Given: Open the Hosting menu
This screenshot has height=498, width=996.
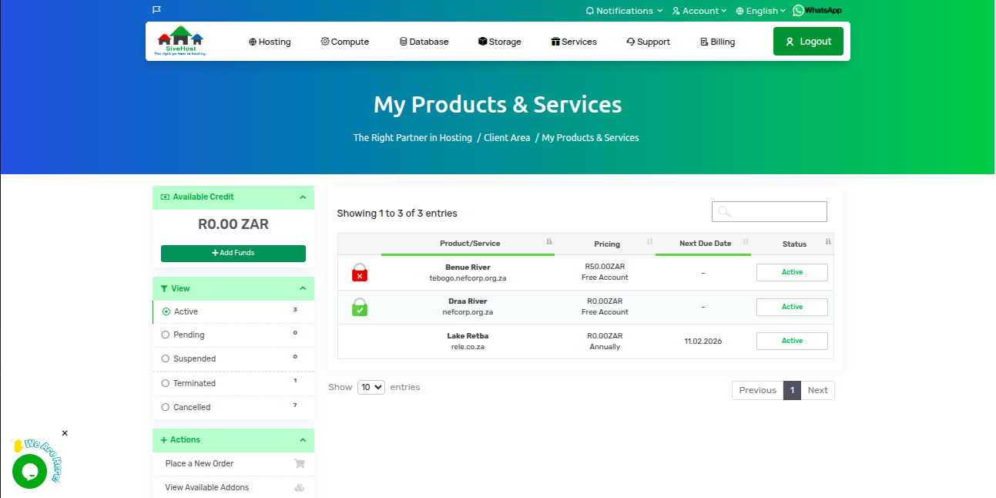Looking at the screenshot, I should pyautogui.click(x=270, y=42).
